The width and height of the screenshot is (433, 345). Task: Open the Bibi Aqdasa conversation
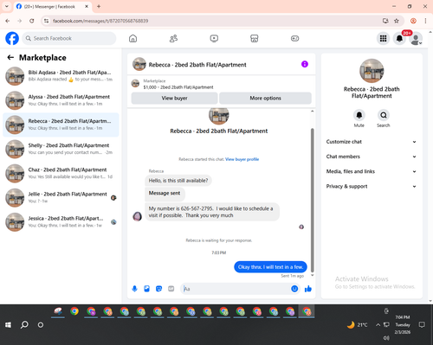coord(61,76)
